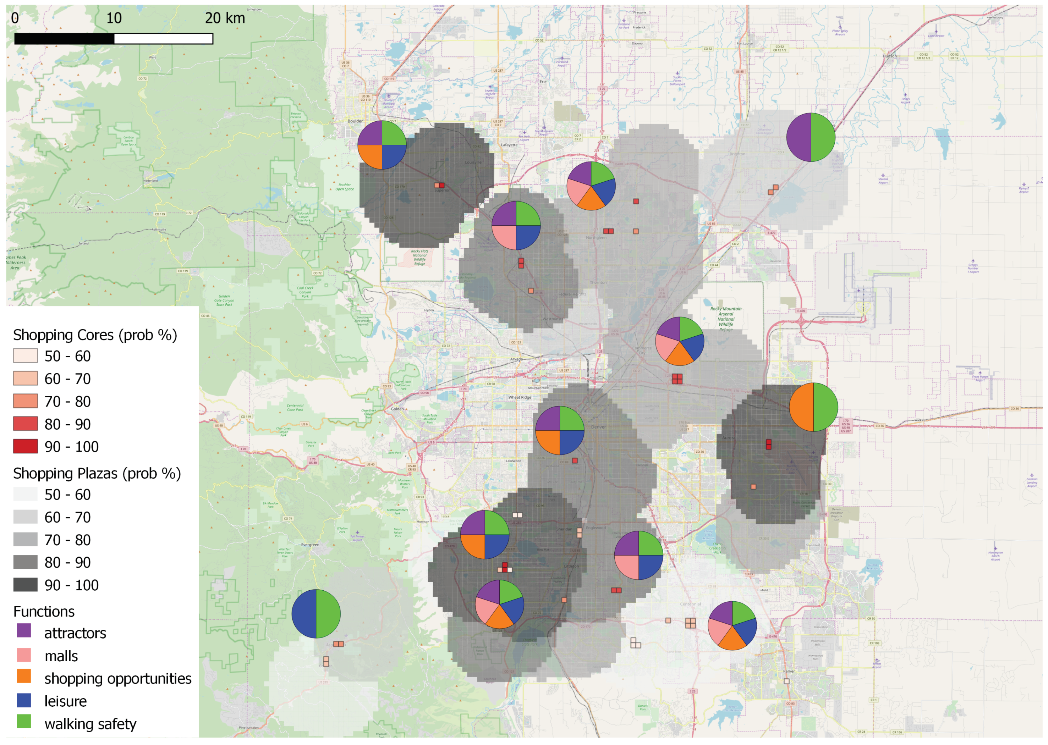
Task: Click the blue leisure legend swatch
Action: [x=24, y=701]
